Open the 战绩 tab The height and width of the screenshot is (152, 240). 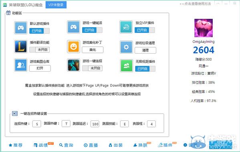coord(41,145)
